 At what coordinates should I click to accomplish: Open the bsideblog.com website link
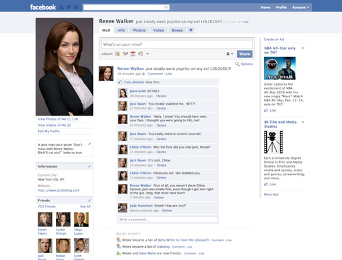point(59,190)
